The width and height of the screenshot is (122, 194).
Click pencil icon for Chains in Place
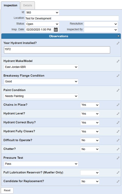pyautogui.click(x=118, y=105)
